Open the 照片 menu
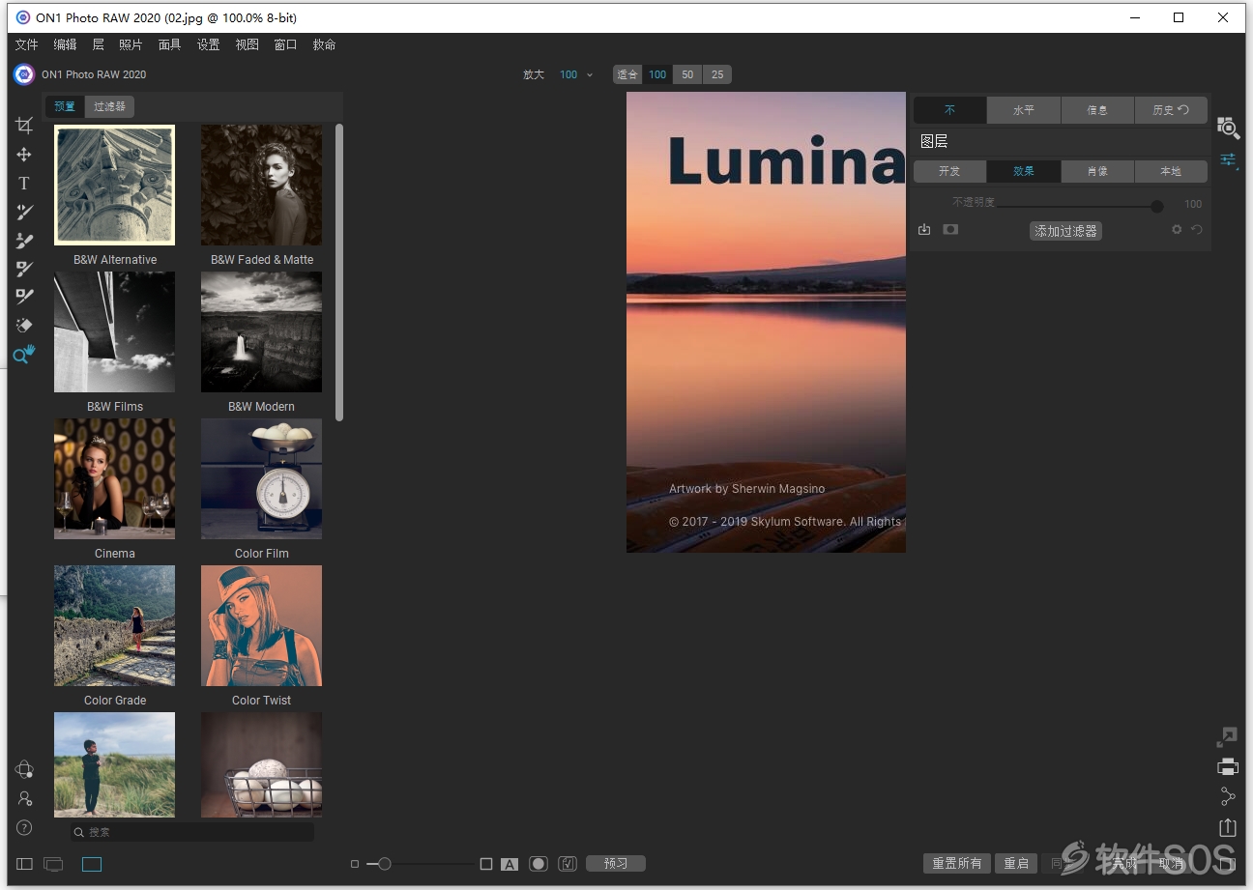This screenshot has width=1253, height=890. point(131,44)
